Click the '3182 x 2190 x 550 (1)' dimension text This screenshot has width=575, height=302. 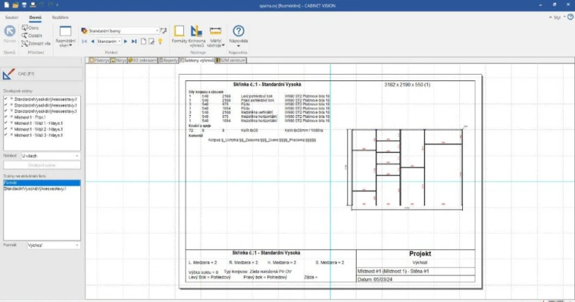click(407, 85)
